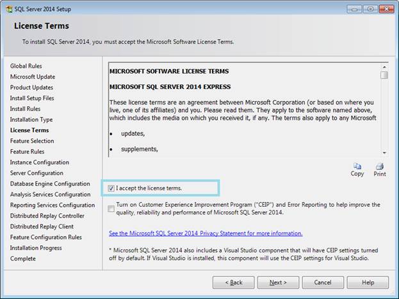Select the Database Engine Configuration step
Image resolution: width=399 pixels, height=299 pixels.
[50, 184]
